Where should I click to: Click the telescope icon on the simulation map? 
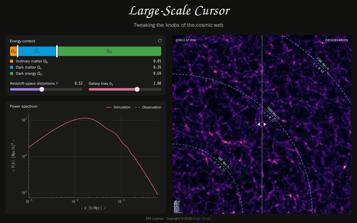(x=177, y=207)
